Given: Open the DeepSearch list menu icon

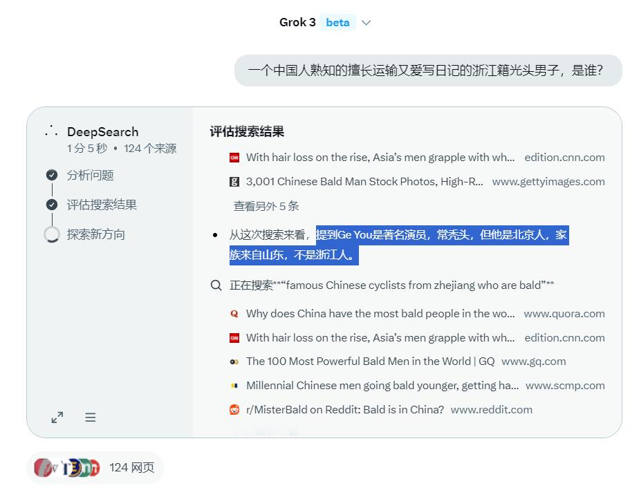Looking at the screenshot, I should (x=91, y=417).
